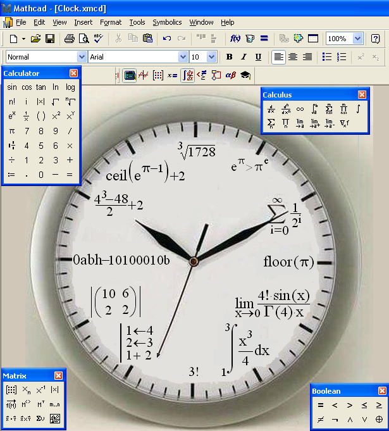
Task: Open the Boolean toolbar from the math palette
Action: (x=202, y=75)
